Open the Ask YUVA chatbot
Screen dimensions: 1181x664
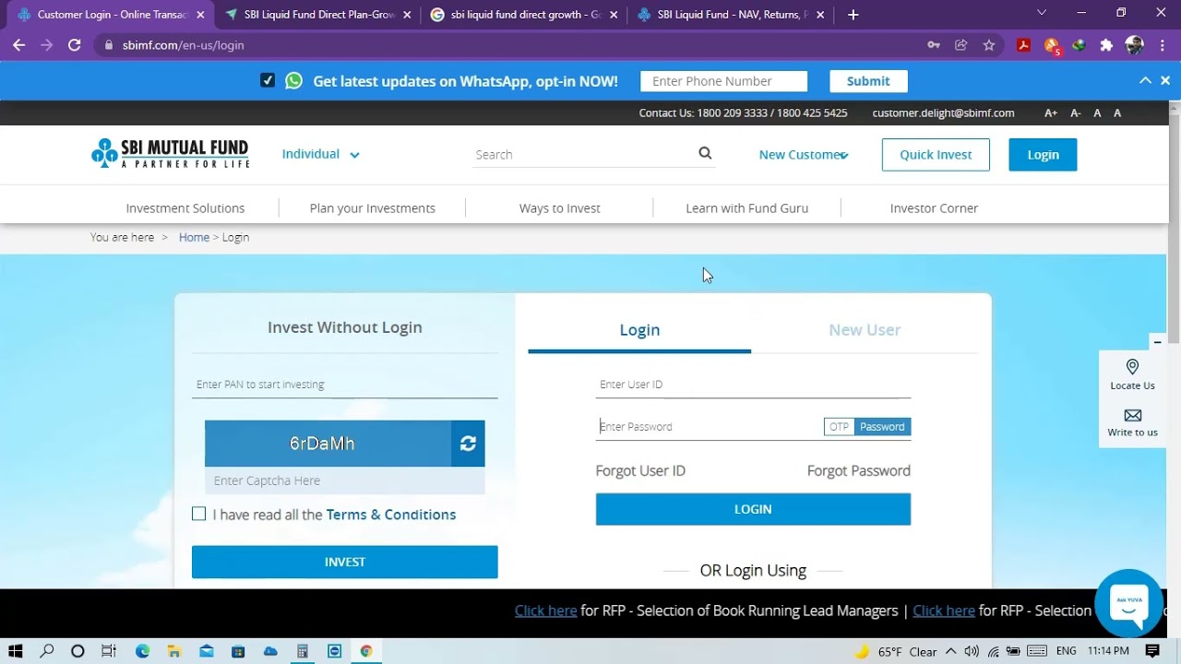[1129, 603]
